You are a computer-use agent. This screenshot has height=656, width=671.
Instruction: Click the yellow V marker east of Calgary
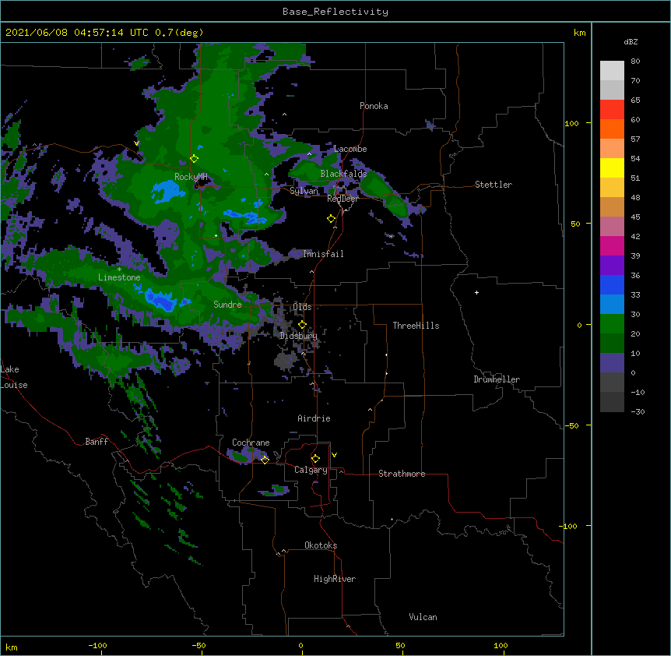[x=334, y=455]
